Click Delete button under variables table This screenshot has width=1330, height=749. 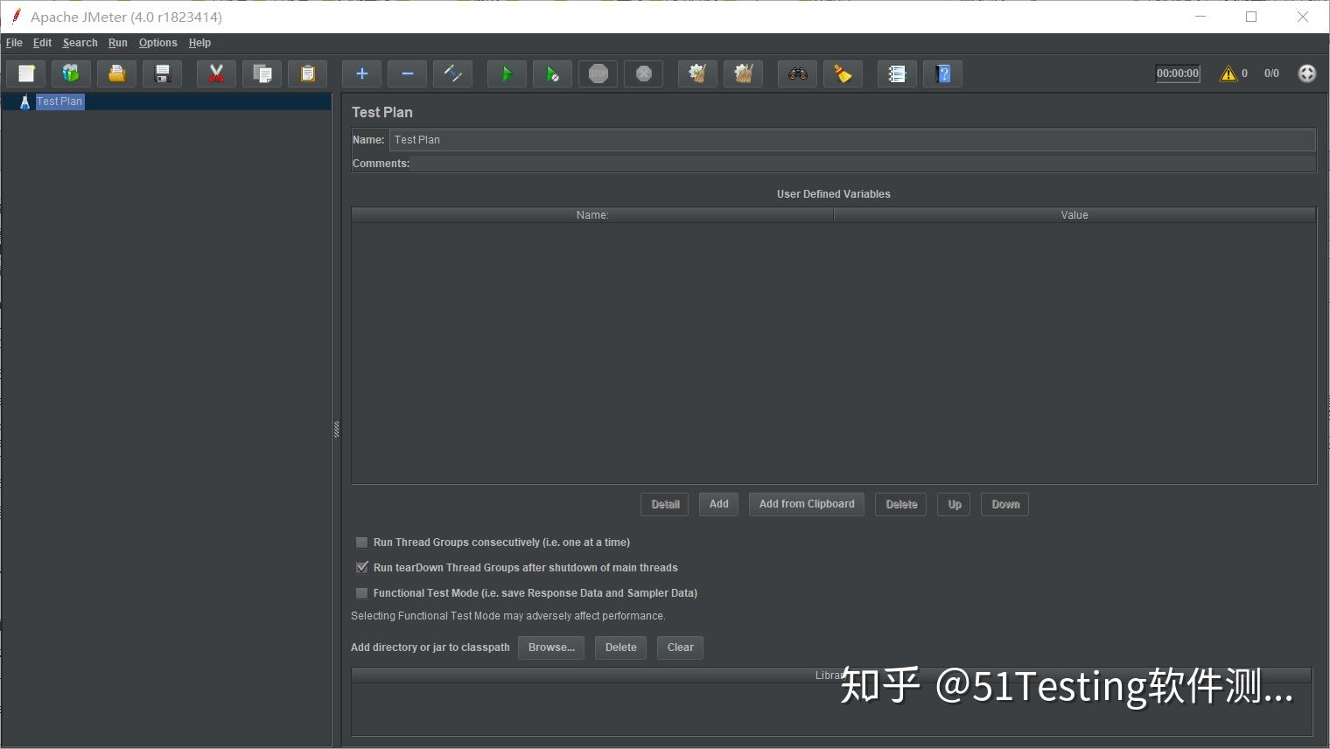coord(901,504)
